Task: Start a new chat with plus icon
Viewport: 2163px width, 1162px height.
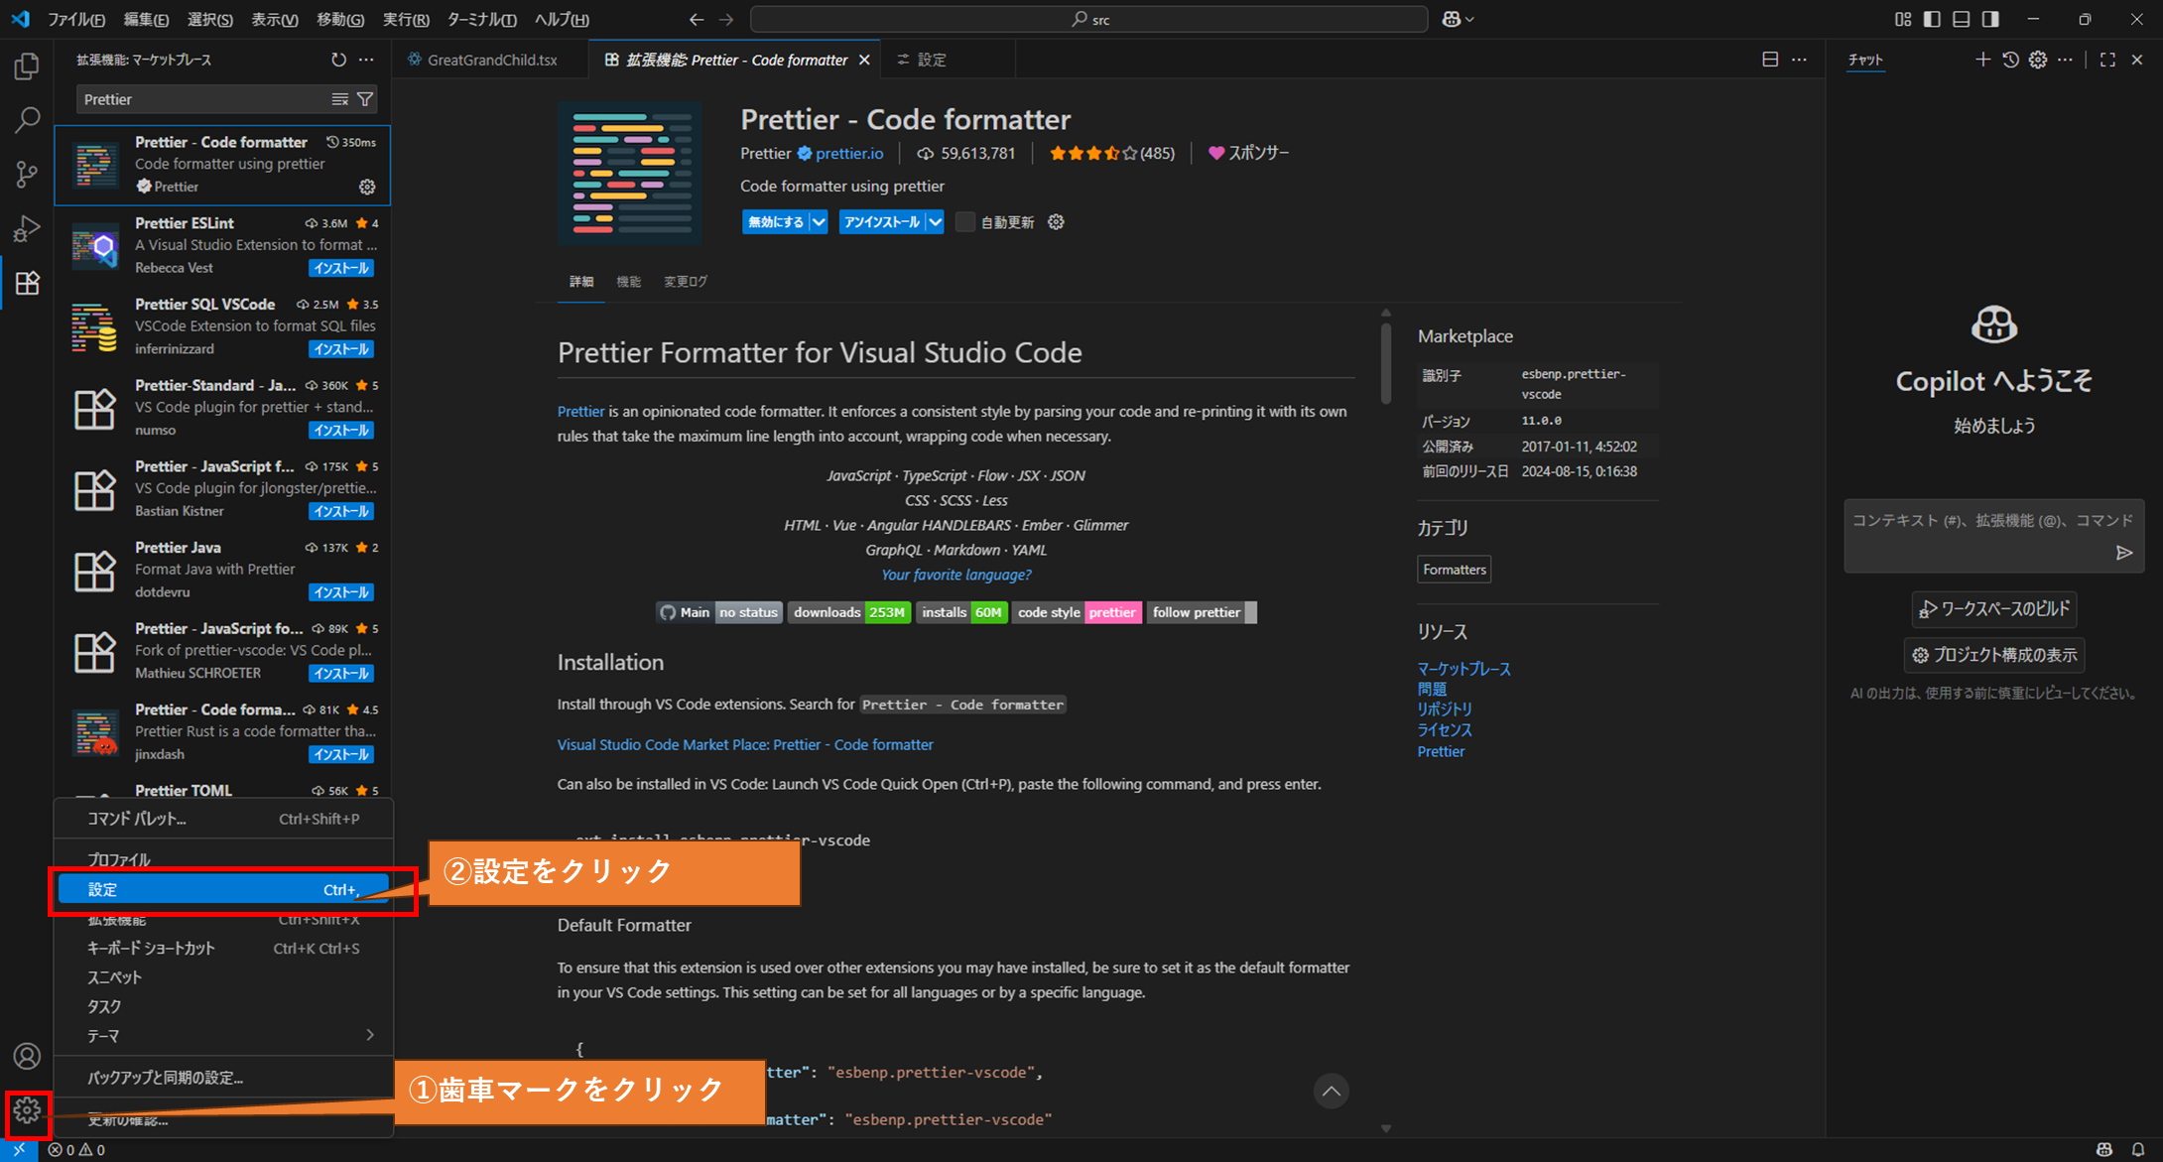Action: click(1982, 60)
